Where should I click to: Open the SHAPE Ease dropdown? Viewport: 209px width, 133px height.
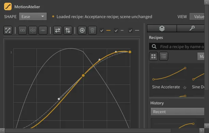coord(33,16)
